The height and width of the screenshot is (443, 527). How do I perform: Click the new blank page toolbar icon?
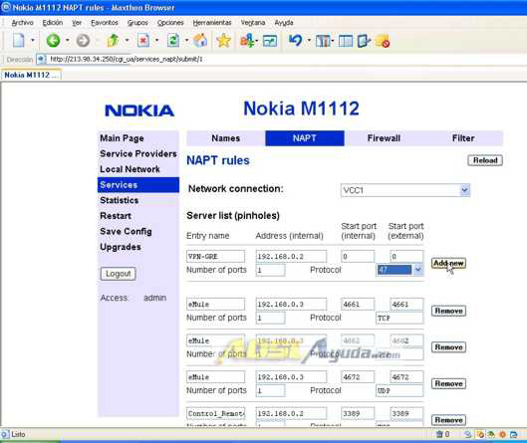point(19,41)
